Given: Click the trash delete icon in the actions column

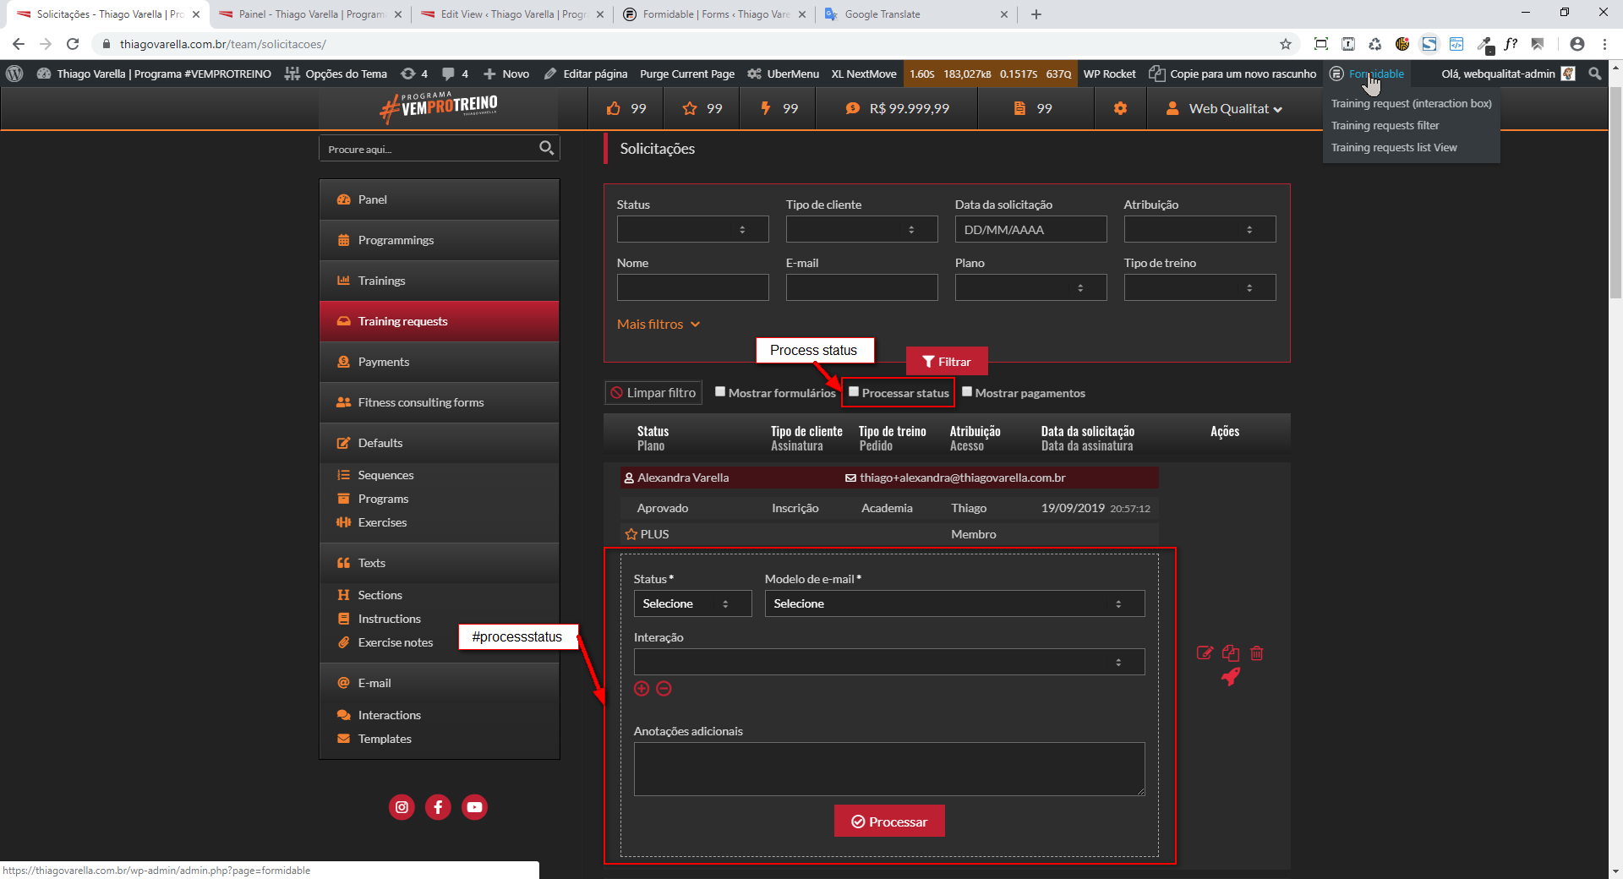Looking at the screenshot, I should tap(1257, 653).
